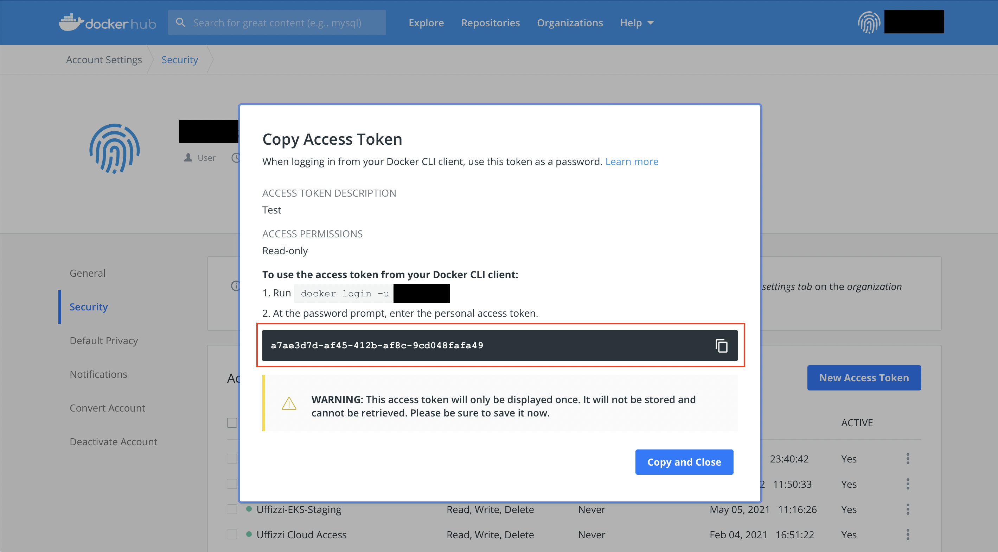This screenshot has height=552, width=998.
Task: Click the search magnifier icon
Action: tap(180, 22)
